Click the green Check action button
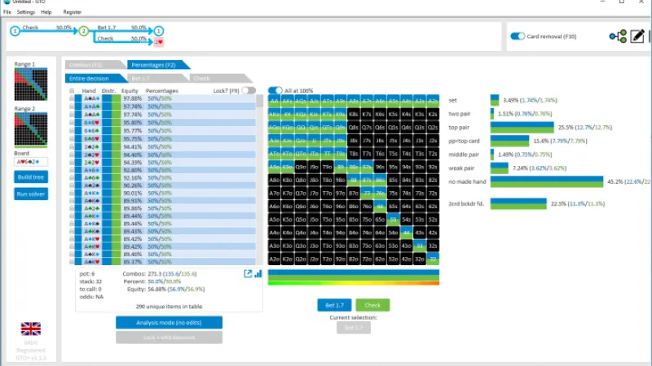The height and width of the screenshot is (366, 652). tap(372, 305)
